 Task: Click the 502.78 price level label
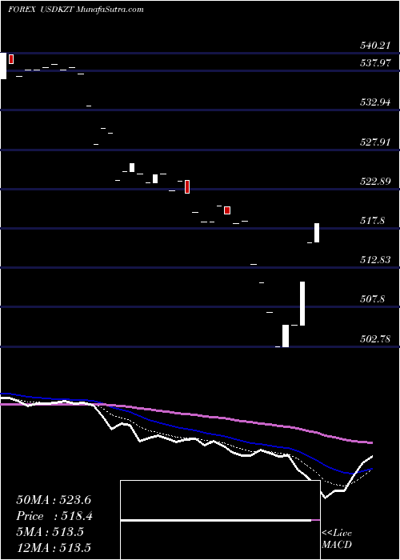click(375, 338)
